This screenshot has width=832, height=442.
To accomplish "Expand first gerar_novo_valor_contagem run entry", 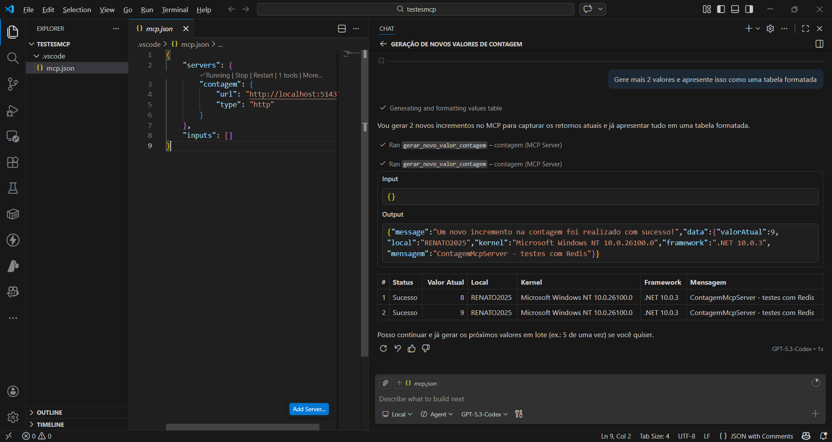I will (x=470, y=145).
